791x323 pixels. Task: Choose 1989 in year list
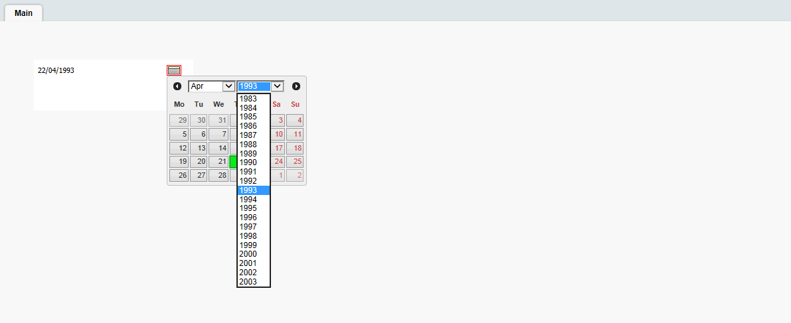254,154
